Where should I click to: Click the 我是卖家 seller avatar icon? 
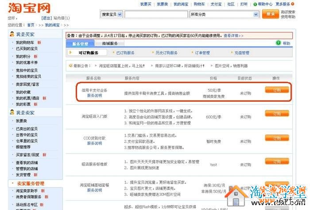coord(12,112)
